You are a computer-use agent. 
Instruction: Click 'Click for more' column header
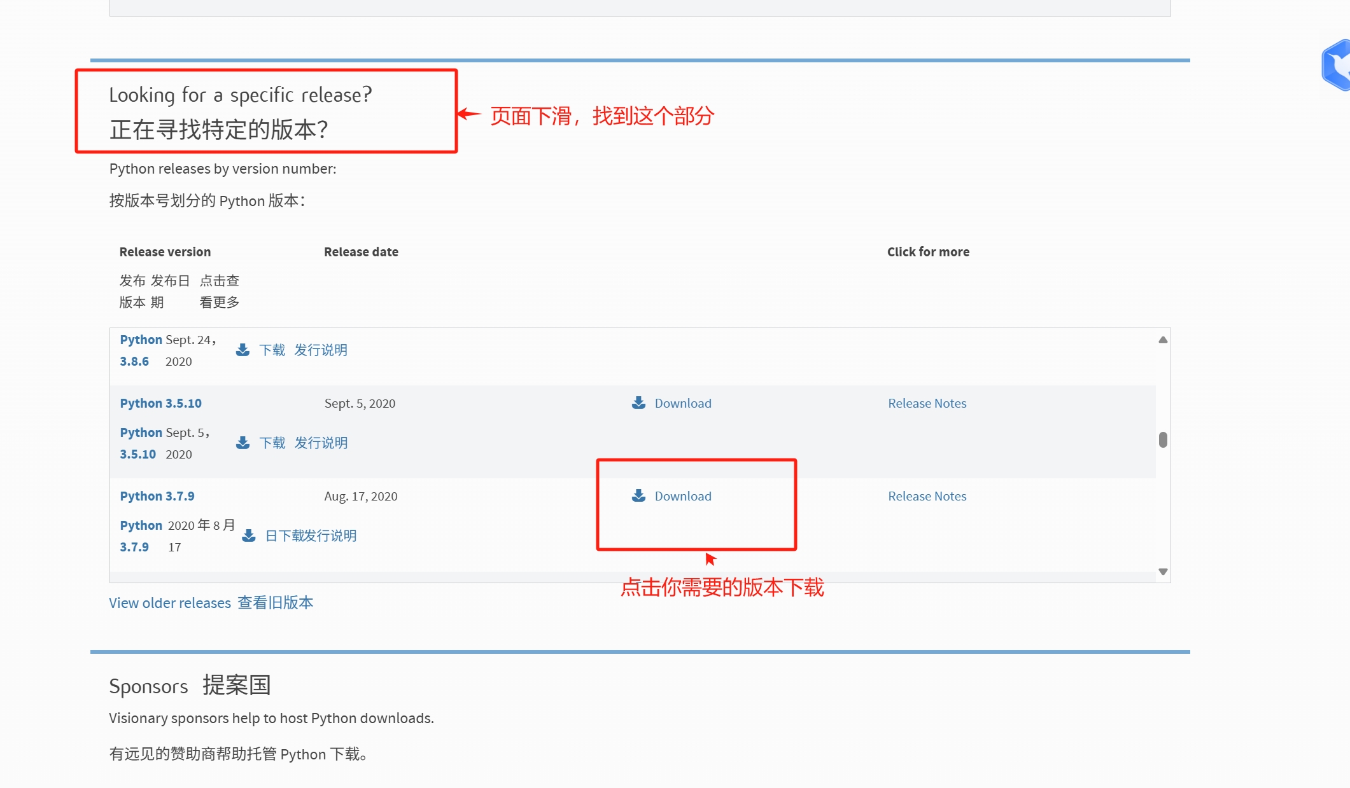tap(928, 252)
